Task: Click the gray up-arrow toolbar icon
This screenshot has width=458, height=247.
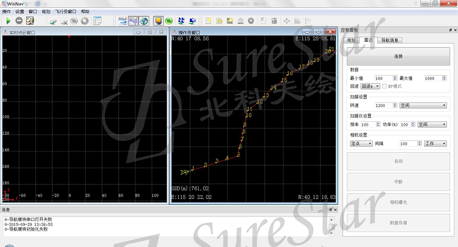Action: (308, 21)
